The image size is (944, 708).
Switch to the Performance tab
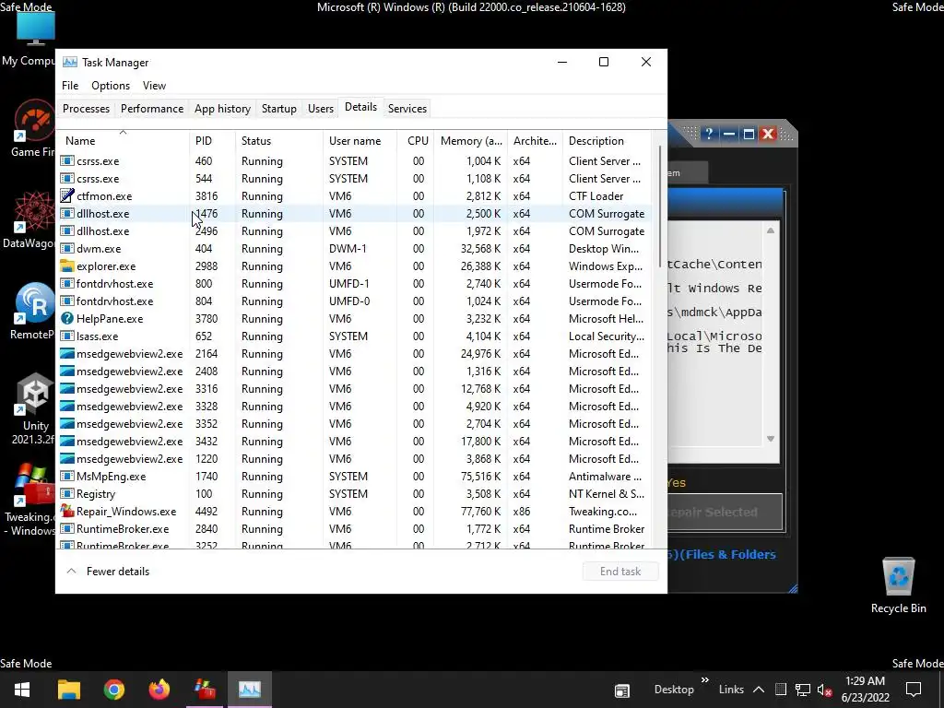pos(152,109)
